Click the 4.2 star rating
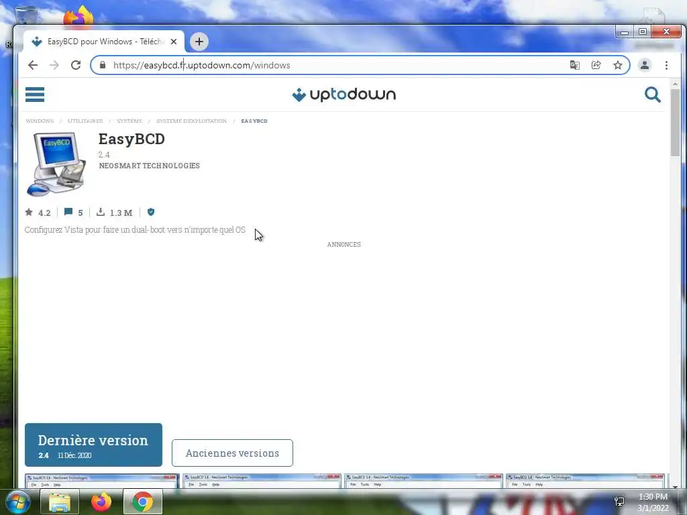This screenshot has width=687, height=515. pos(38,213)
